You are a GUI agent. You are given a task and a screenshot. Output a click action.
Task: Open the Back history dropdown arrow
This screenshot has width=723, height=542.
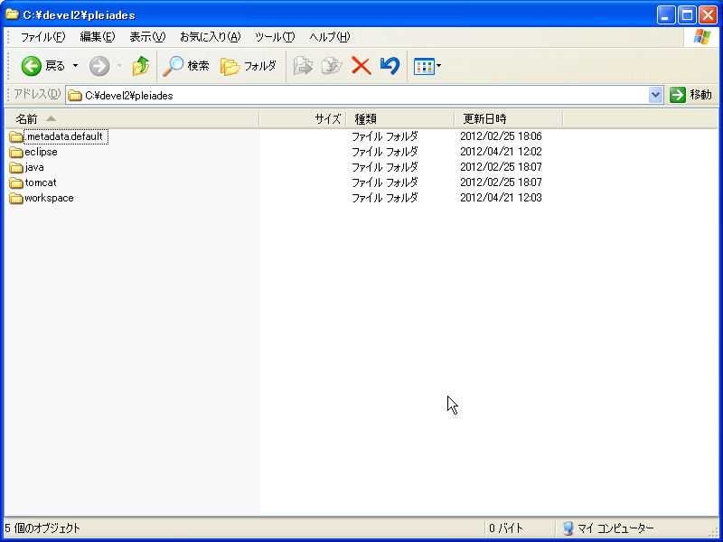coord(75,66)
